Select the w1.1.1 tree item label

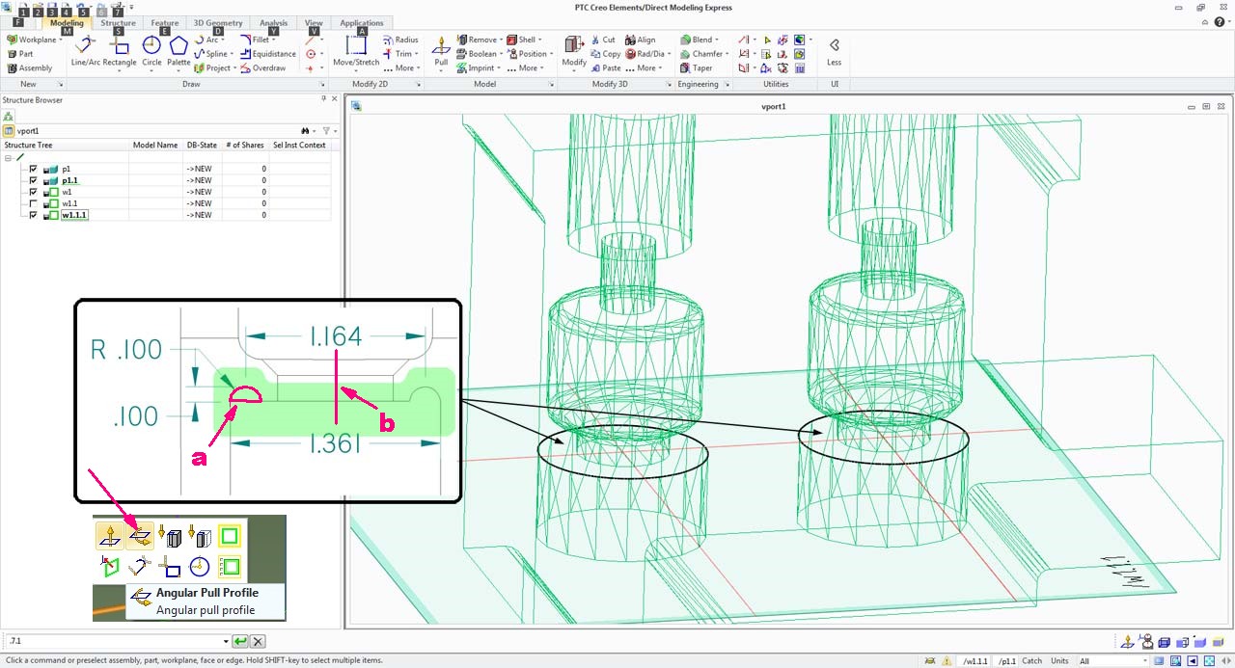(74, 215)
